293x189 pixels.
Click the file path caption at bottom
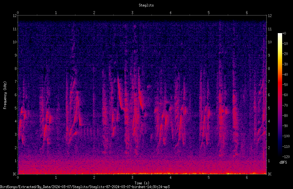(85, 187)
